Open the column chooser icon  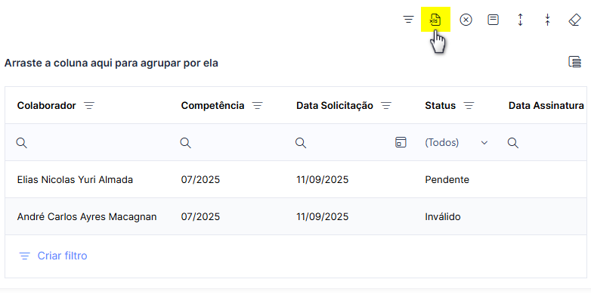click(x=575, y=61)
